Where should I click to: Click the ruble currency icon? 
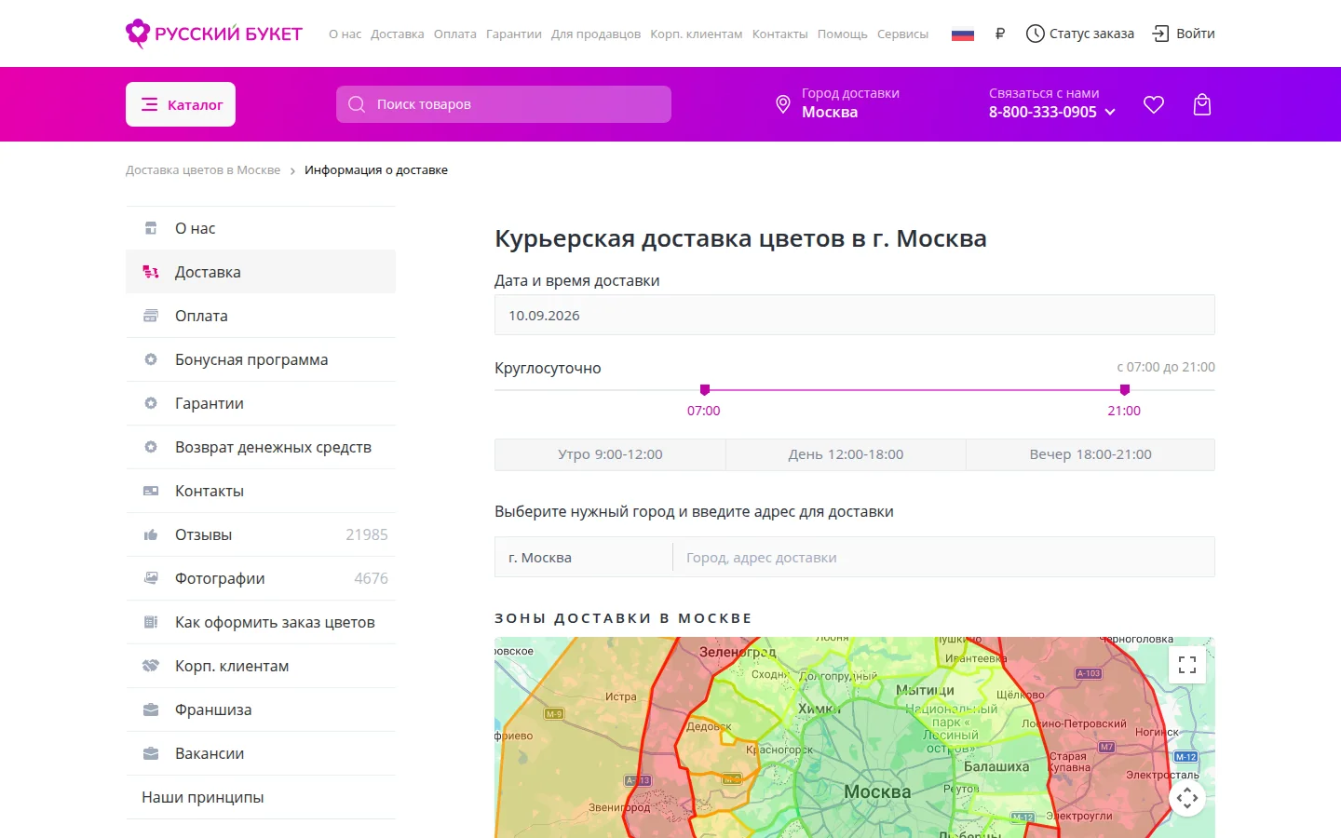1000,34
